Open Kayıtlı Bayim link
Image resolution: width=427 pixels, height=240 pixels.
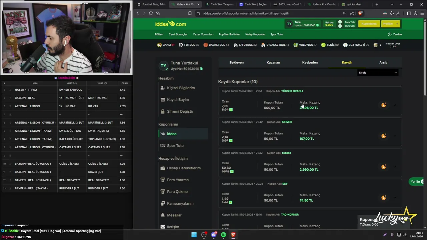tap(178, 100)
